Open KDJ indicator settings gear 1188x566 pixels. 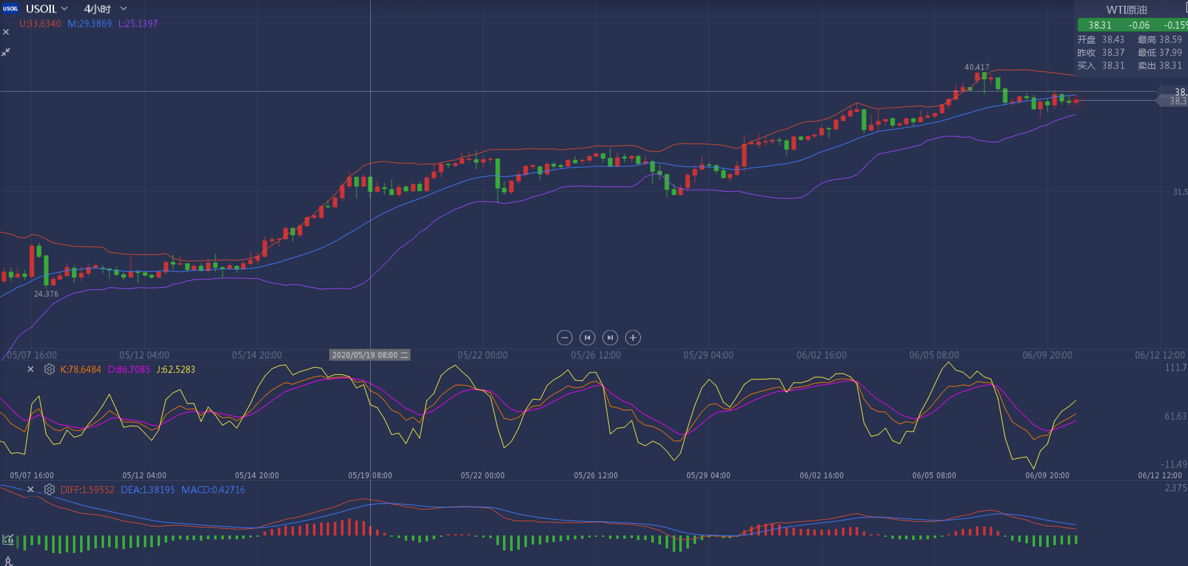click(x=49, y=369)
